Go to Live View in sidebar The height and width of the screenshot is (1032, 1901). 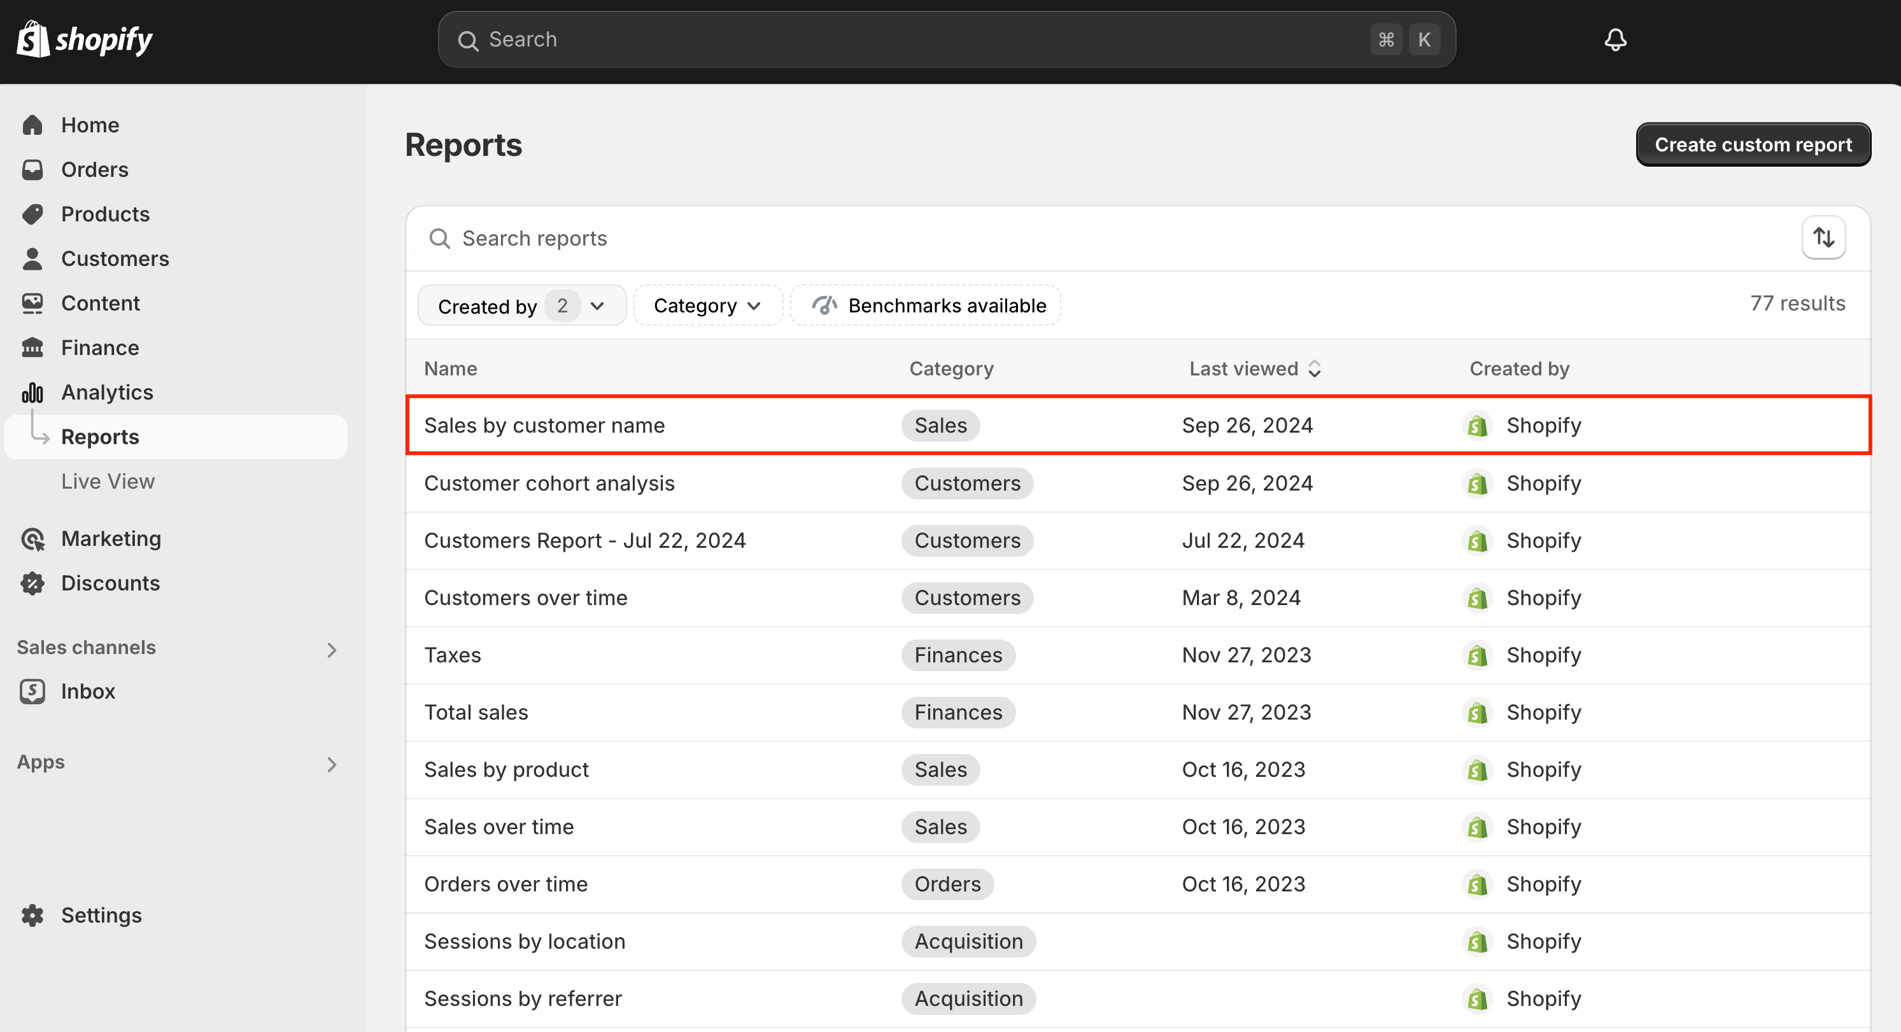click(x=108, y=481)
